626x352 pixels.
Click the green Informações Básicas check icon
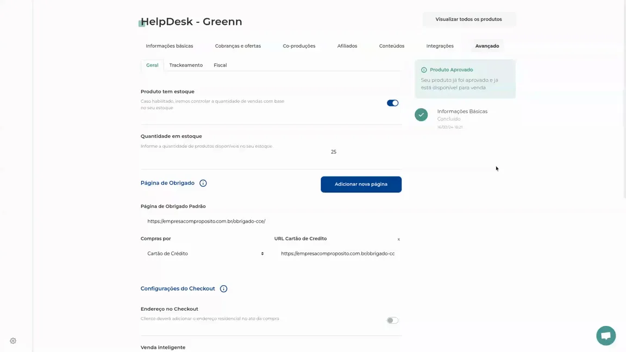click(x=421, y=115)
